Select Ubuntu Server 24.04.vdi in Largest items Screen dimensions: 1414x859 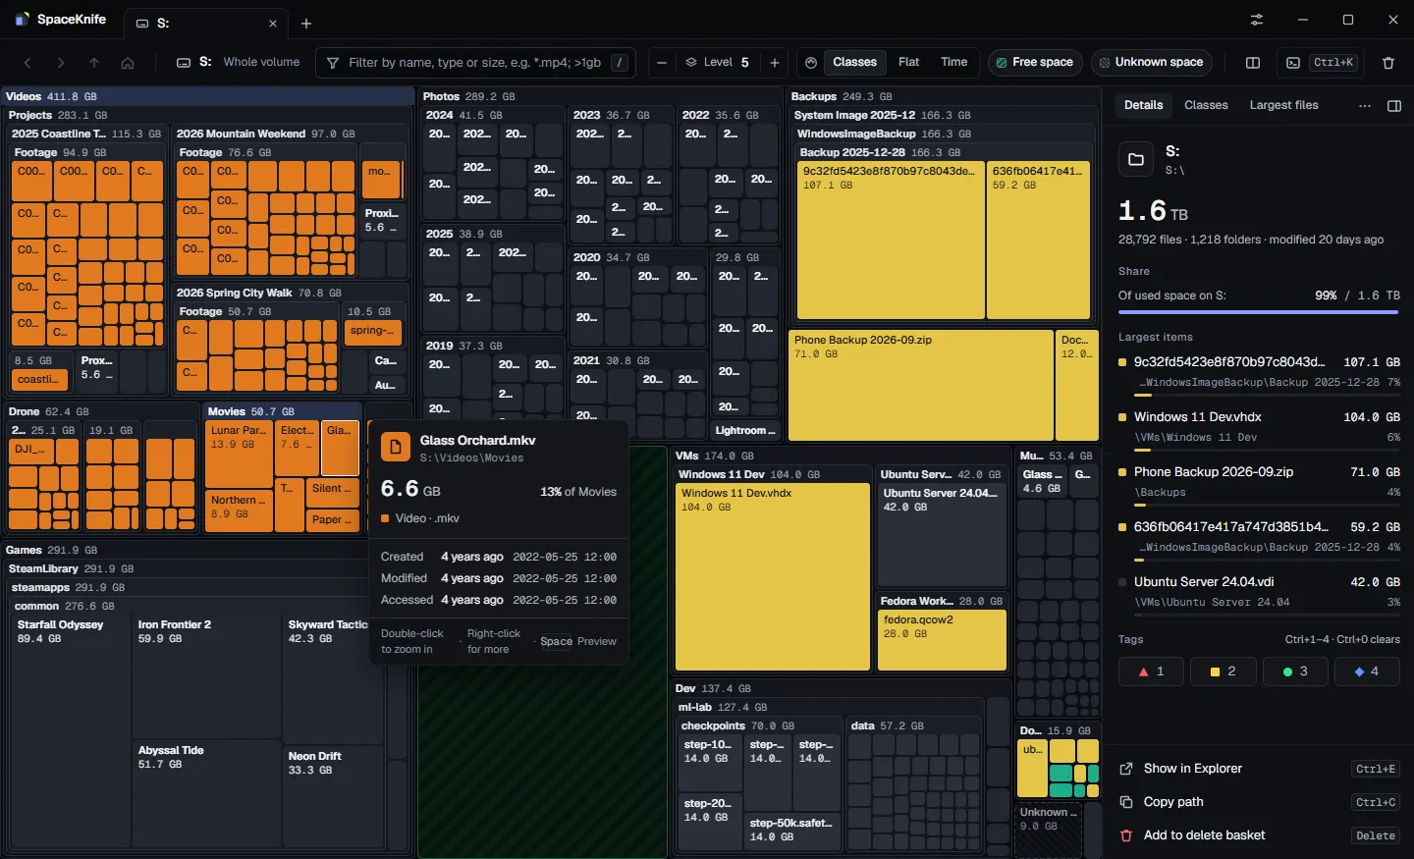1260,592
